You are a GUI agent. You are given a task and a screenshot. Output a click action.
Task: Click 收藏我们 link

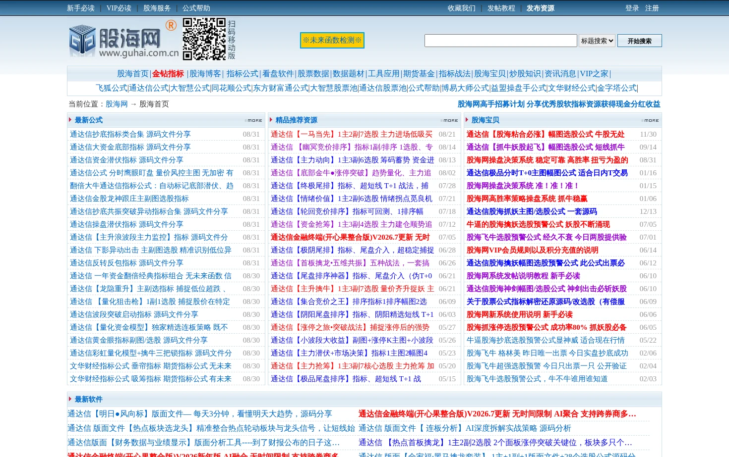pos(462,8)
